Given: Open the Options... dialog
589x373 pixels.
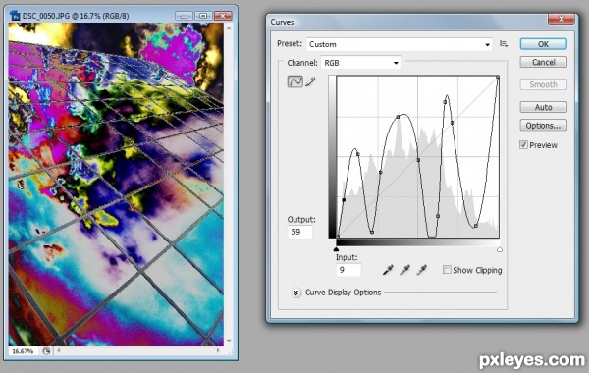Looking at the screenshot, I should pos(543,126).
